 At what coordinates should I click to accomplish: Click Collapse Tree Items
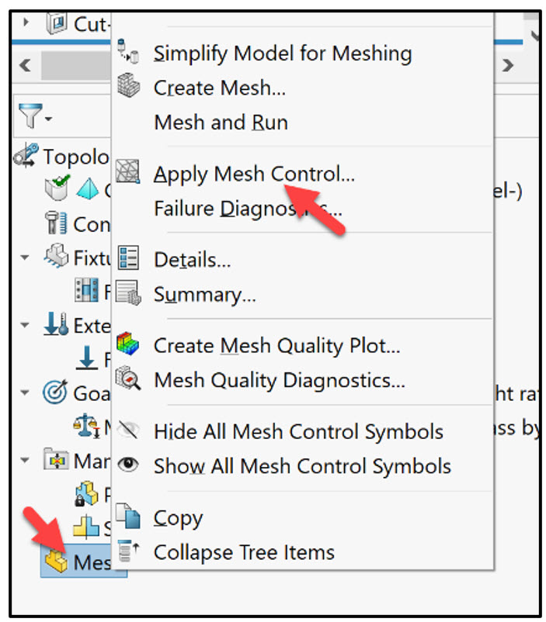(x=244, y=553)
